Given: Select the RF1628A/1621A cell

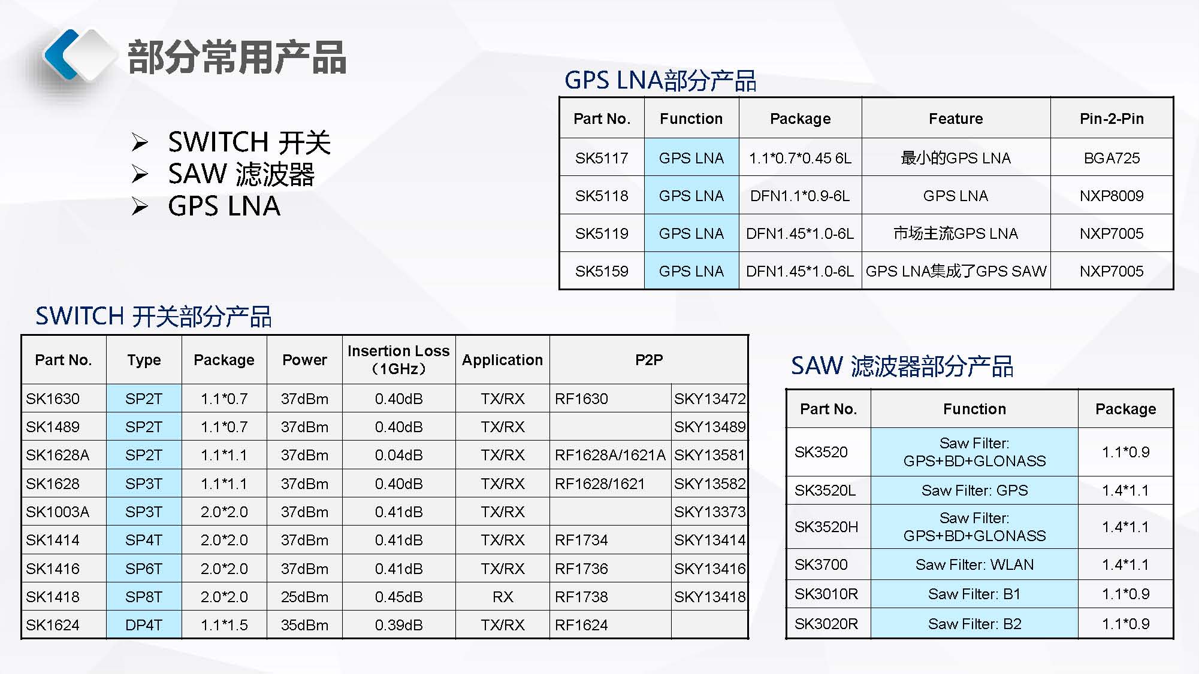Looking at the screenshot, I should coord(610,455).
